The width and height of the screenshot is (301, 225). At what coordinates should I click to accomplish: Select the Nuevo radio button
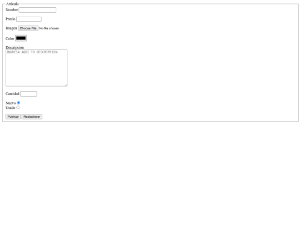pyautogui.click(x=18, y=103)
